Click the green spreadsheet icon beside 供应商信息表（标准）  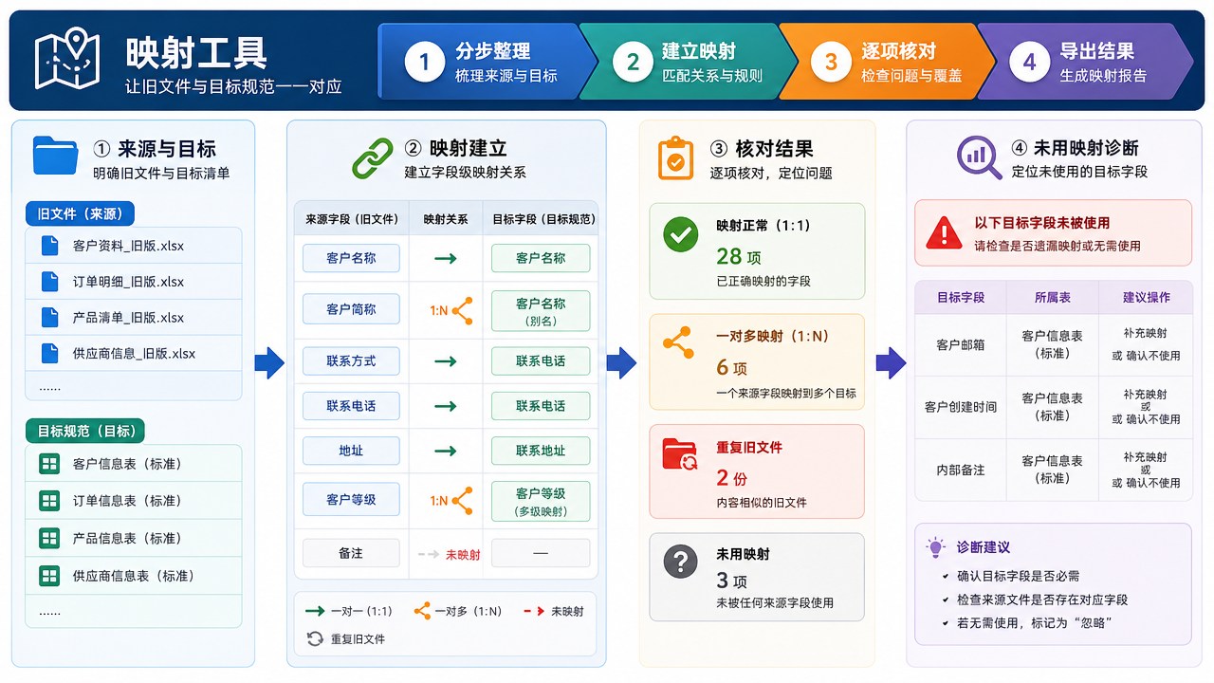[48, 576]
